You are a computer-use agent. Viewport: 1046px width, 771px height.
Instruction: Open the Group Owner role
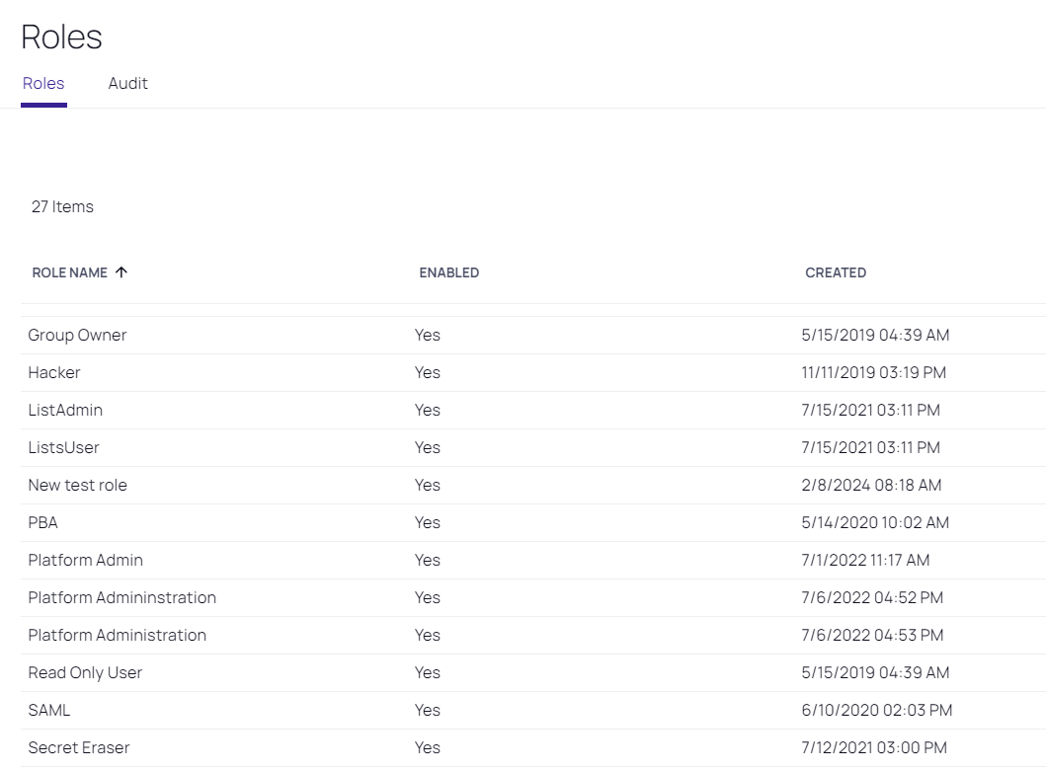[77, 336]
